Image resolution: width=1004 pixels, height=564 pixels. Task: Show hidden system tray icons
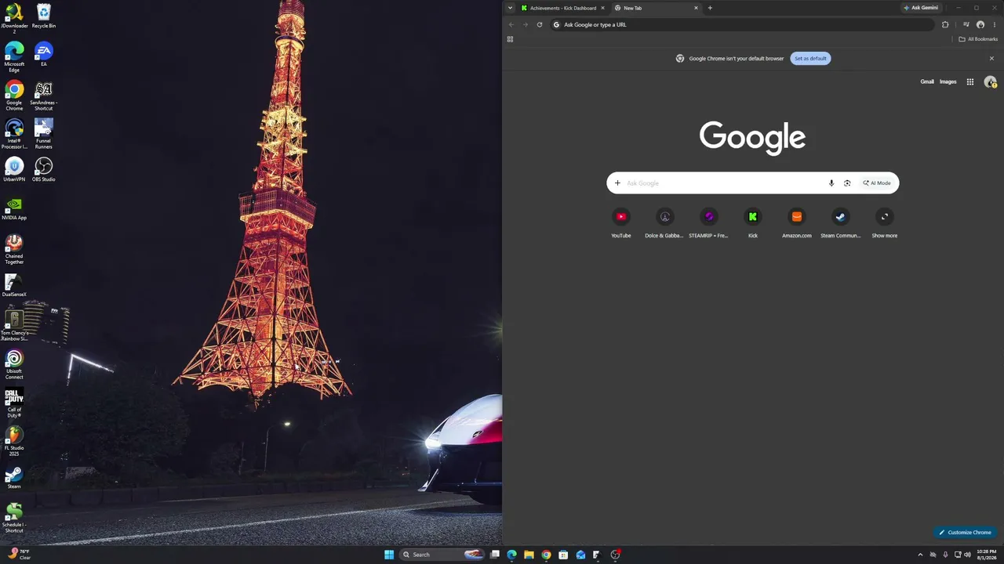920,555
